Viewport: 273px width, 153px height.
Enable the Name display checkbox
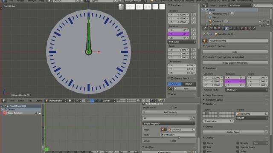[204, 143]
